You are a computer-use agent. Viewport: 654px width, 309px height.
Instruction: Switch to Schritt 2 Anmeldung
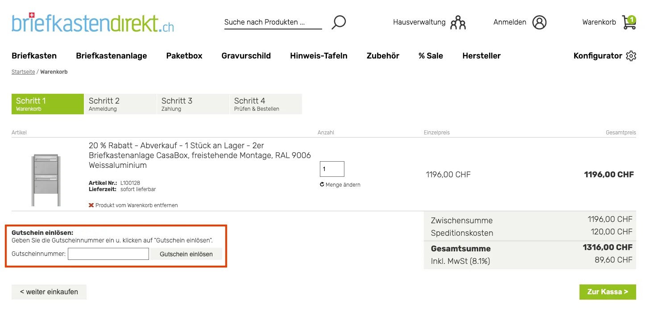coord(120,104)
